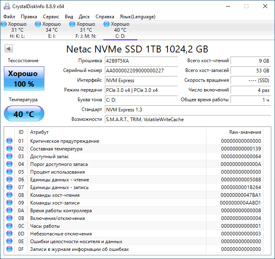The height and width of the screenshot is (259, 275).
Task: Click the Стандарт field NVM Express 1.3
Action: point(188,110)
